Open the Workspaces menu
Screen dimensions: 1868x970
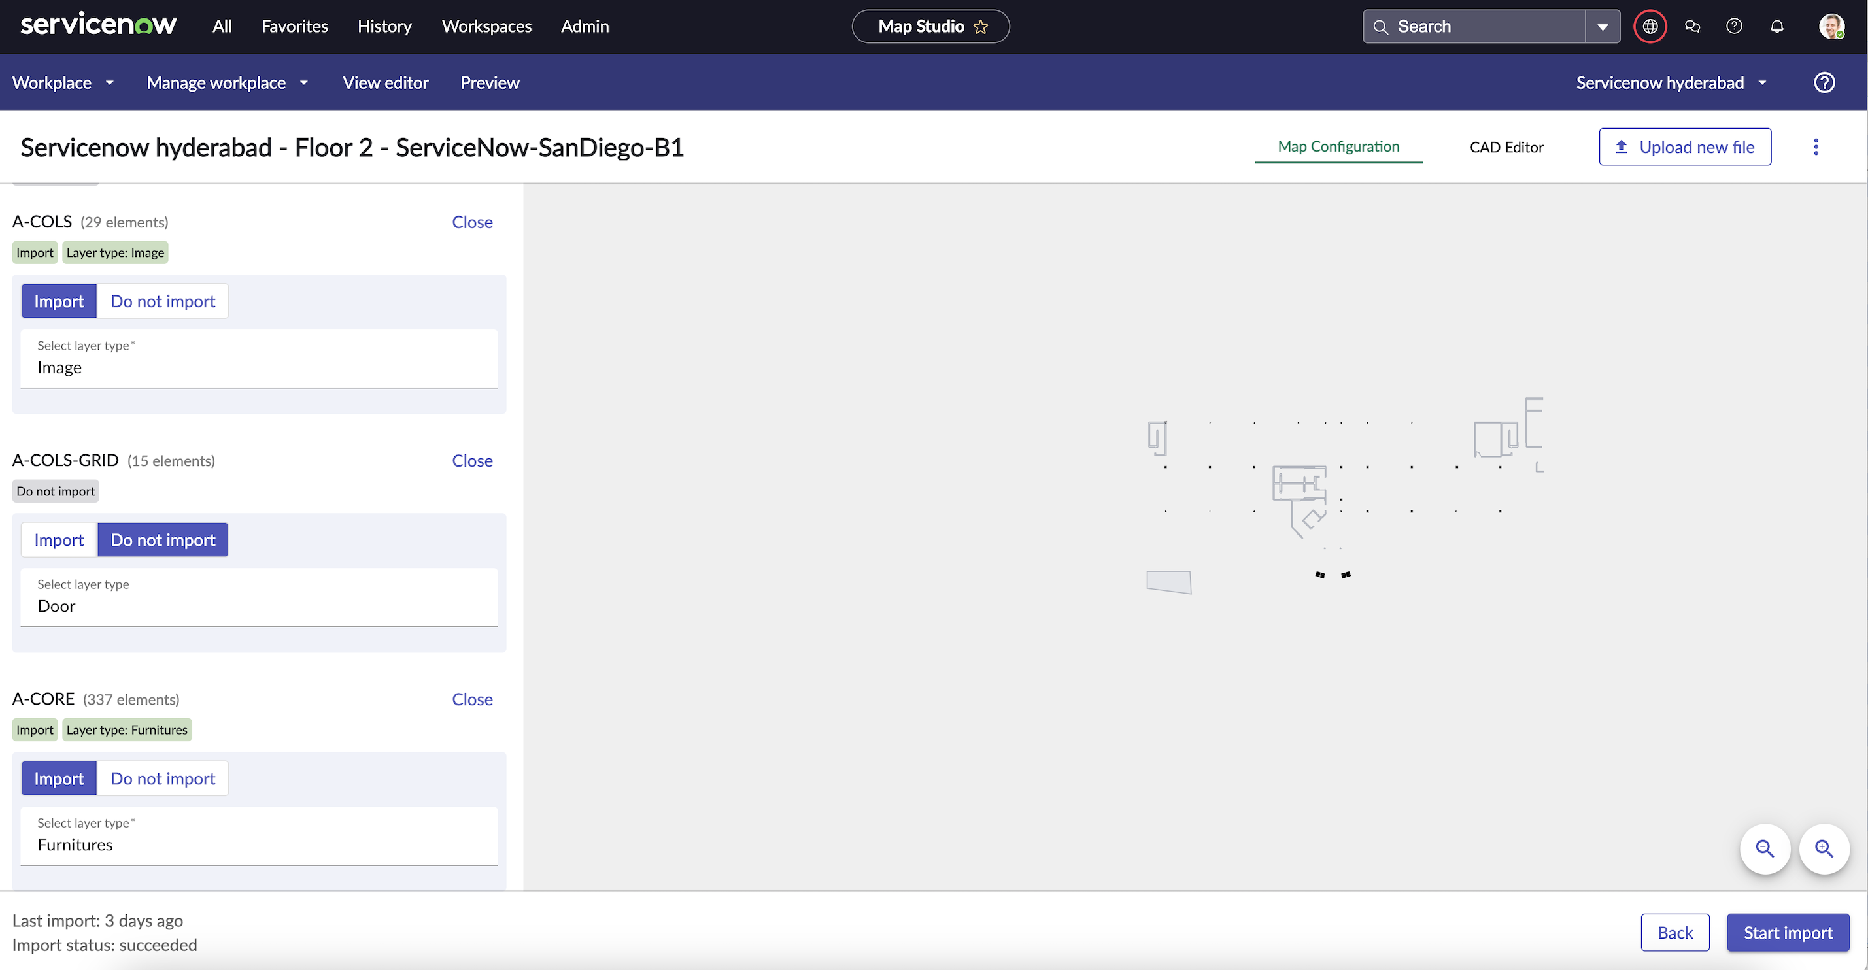pyautogui.click(x=486, y=26)
